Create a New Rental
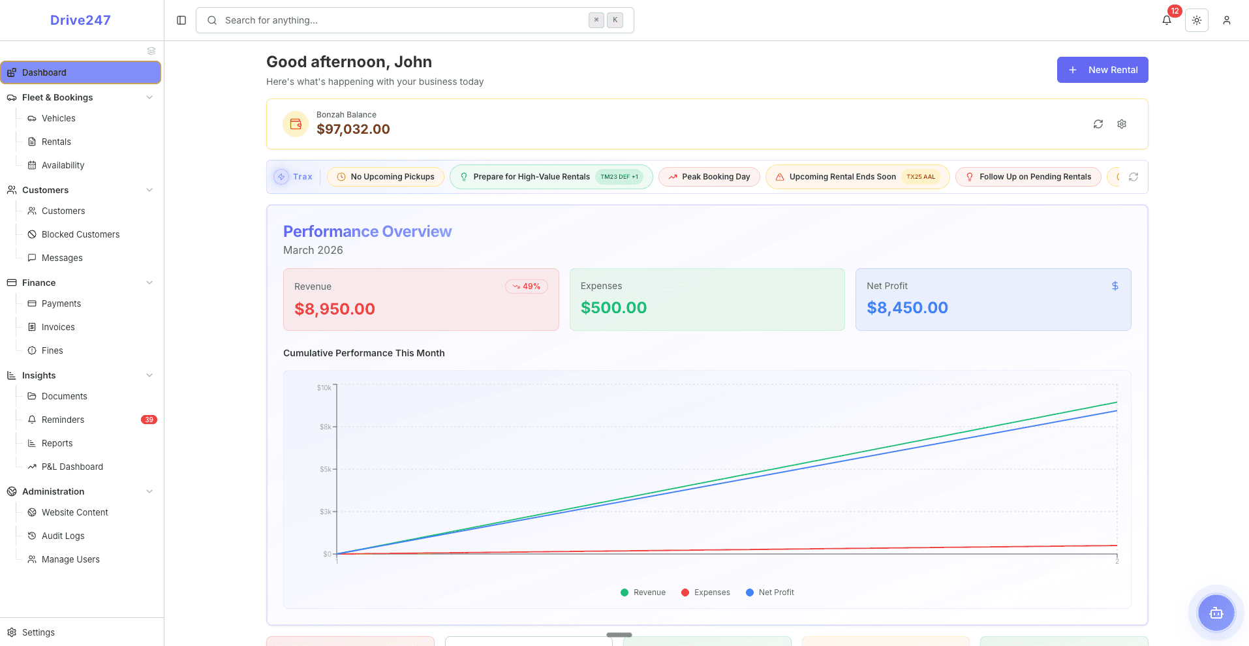This screenshot has width=1249, height=646. coord(1102,70)
